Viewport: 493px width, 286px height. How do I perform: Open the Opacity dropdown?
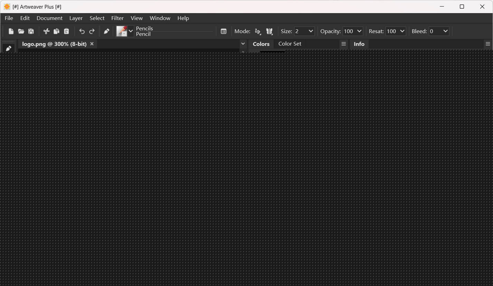(x=359, y=31)
